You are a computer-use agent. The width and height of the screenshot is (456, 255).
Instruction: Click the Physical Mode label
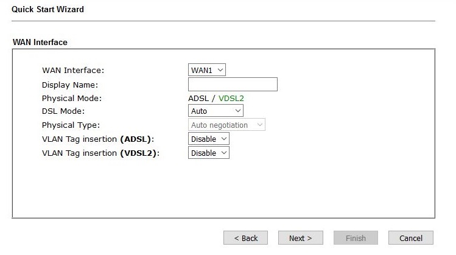72,98
